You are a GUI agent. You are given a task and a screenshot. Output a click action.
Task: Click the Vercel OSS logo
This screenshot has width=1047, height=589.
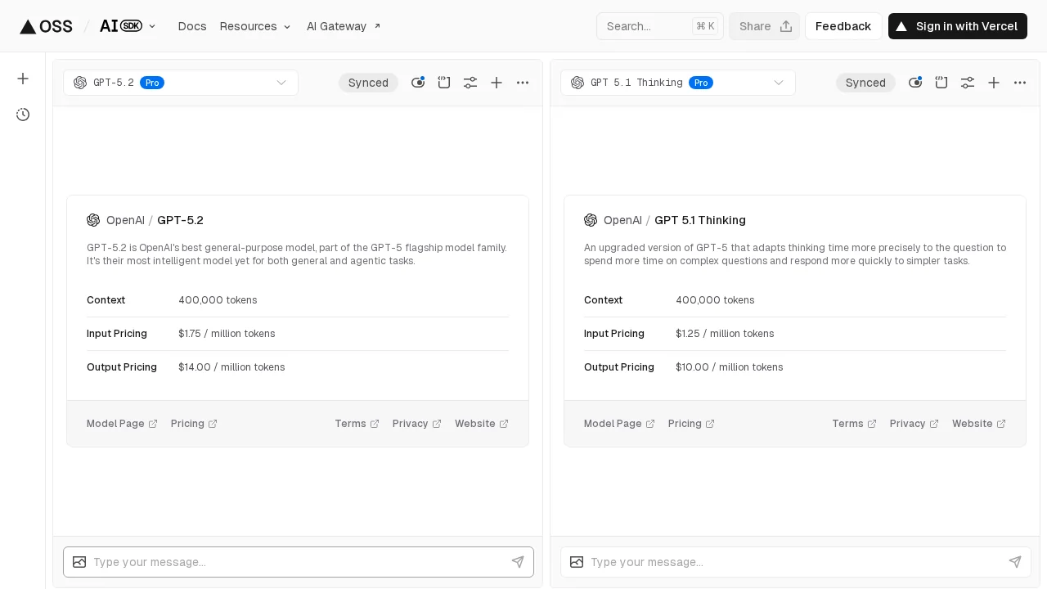point(46,26)
